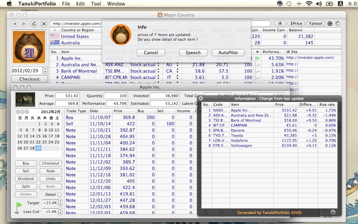Click the Buy button in Apple Inc. window
The image size is (358, 224).
[26, 164]
